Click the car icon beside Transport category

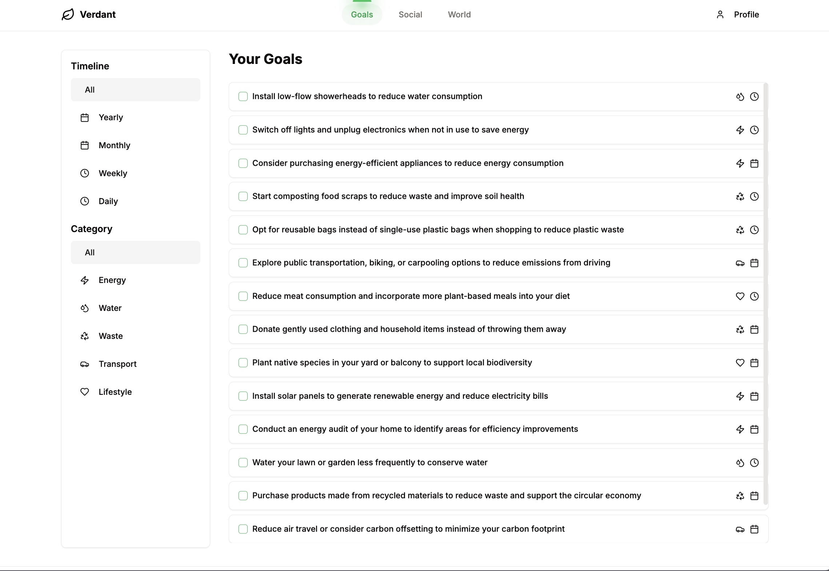pos(85,364)
